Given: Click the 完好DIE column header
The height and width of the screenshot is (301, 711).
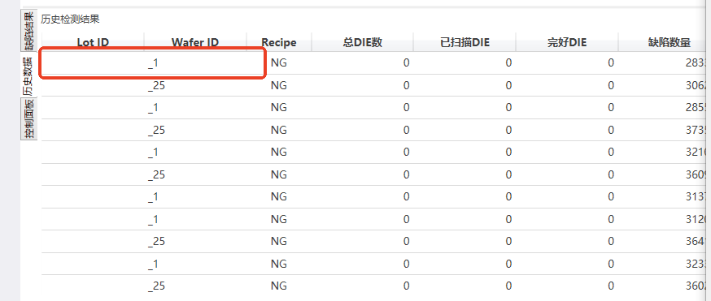Looking at the screenshot, I should coord(567,42).
